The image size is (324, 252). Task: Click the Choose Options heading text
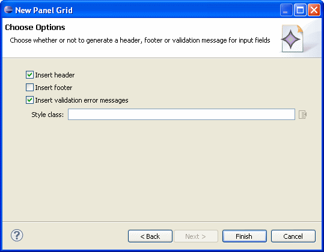point(35,28)
